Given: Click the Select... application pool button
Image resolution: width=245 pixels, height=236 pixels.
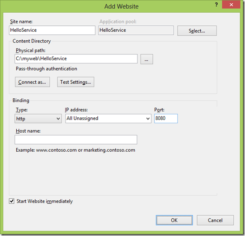Looking at the screenshot, I should tap(197, 31).
